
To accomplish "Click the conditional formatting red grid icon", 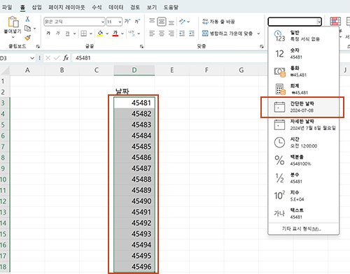I will (335, 22).
